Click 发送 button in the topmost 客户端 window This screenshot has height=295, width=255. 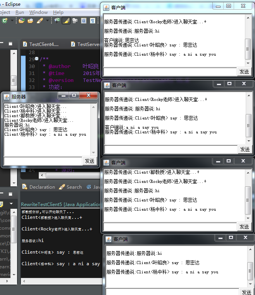tap(244, 72)
